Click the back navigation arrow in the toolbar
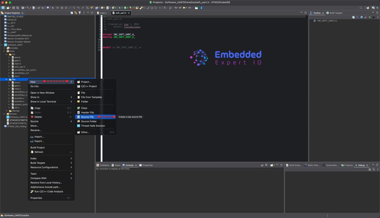 point(184,8)
